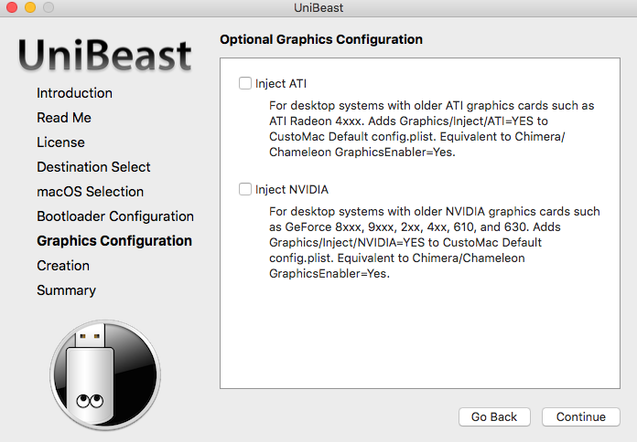Click the Graphics Configuration step

(x=114, y=241)
